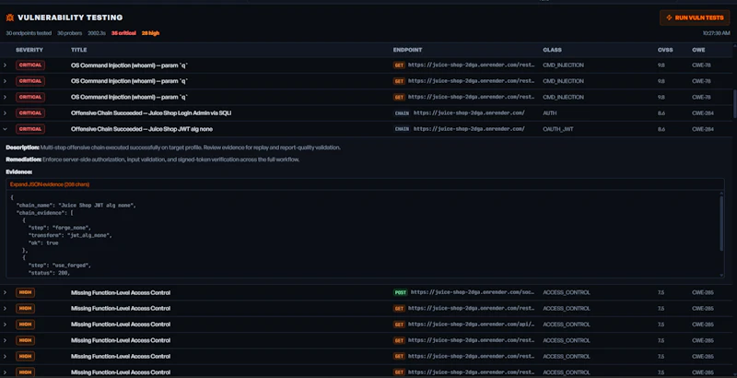Sort by the SEVERITY column header

29,50
